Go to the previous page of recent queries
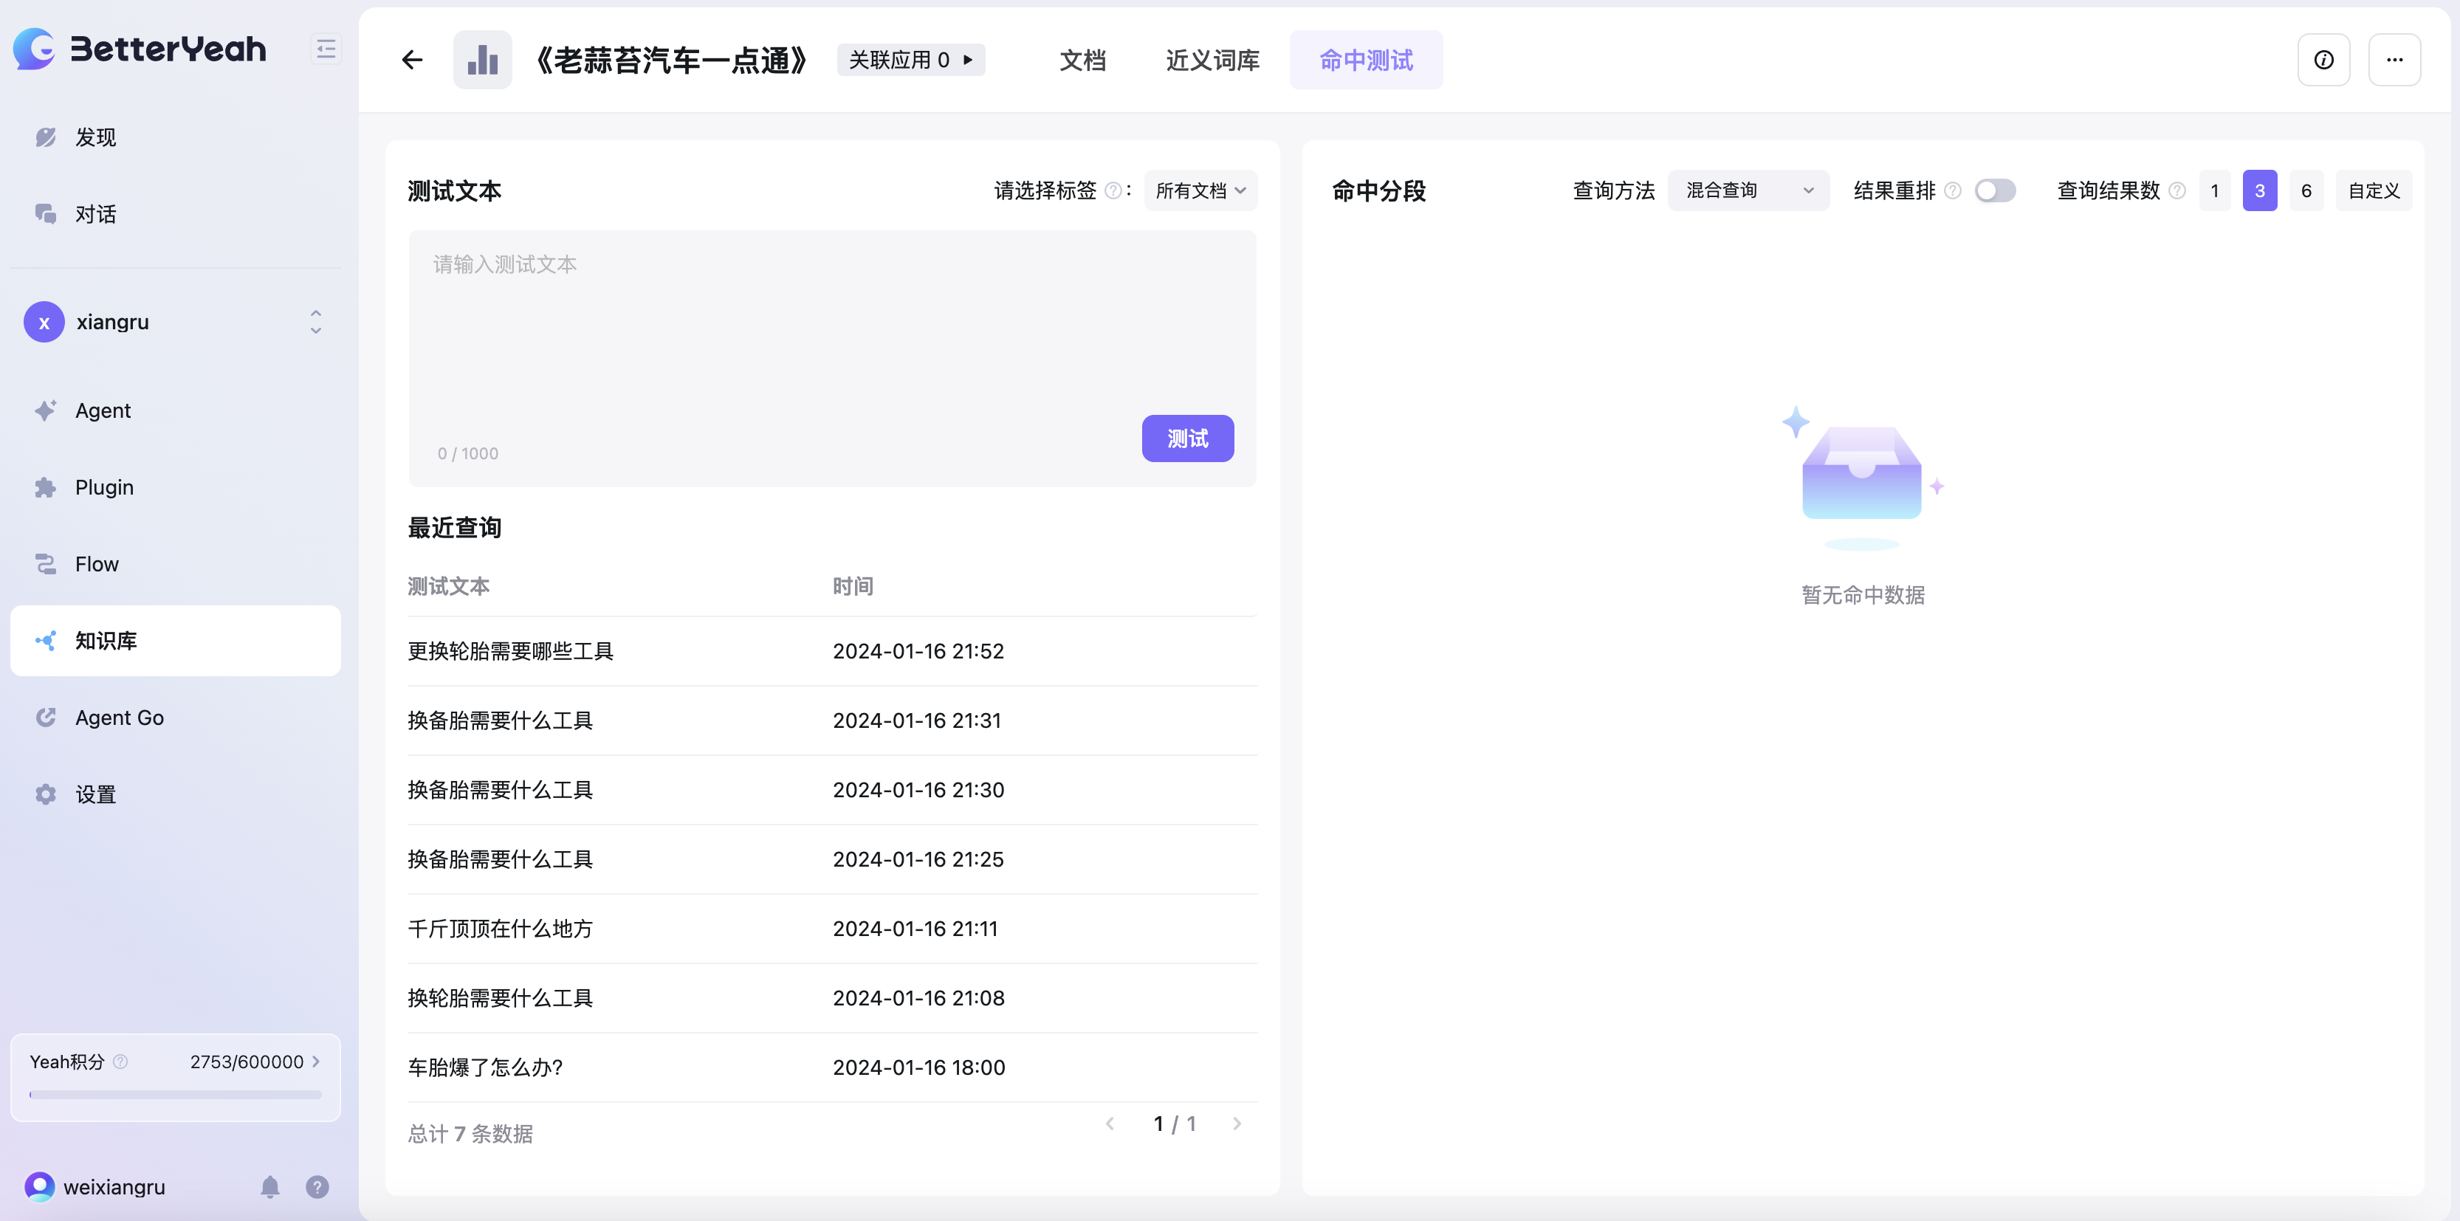This screenshot has height=1221, width=2460. tap(1110, 1124)
